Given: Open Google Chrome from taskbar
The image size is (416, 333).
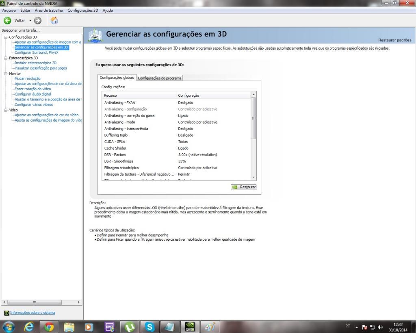Looking at the screenshot, I should 49,327.
